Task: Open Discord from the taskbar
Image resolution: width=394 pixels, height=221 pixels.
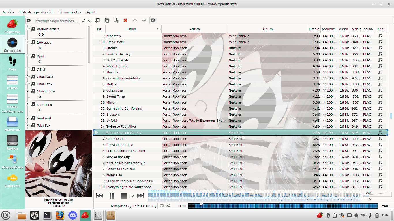Action: (x=73, y=215)
